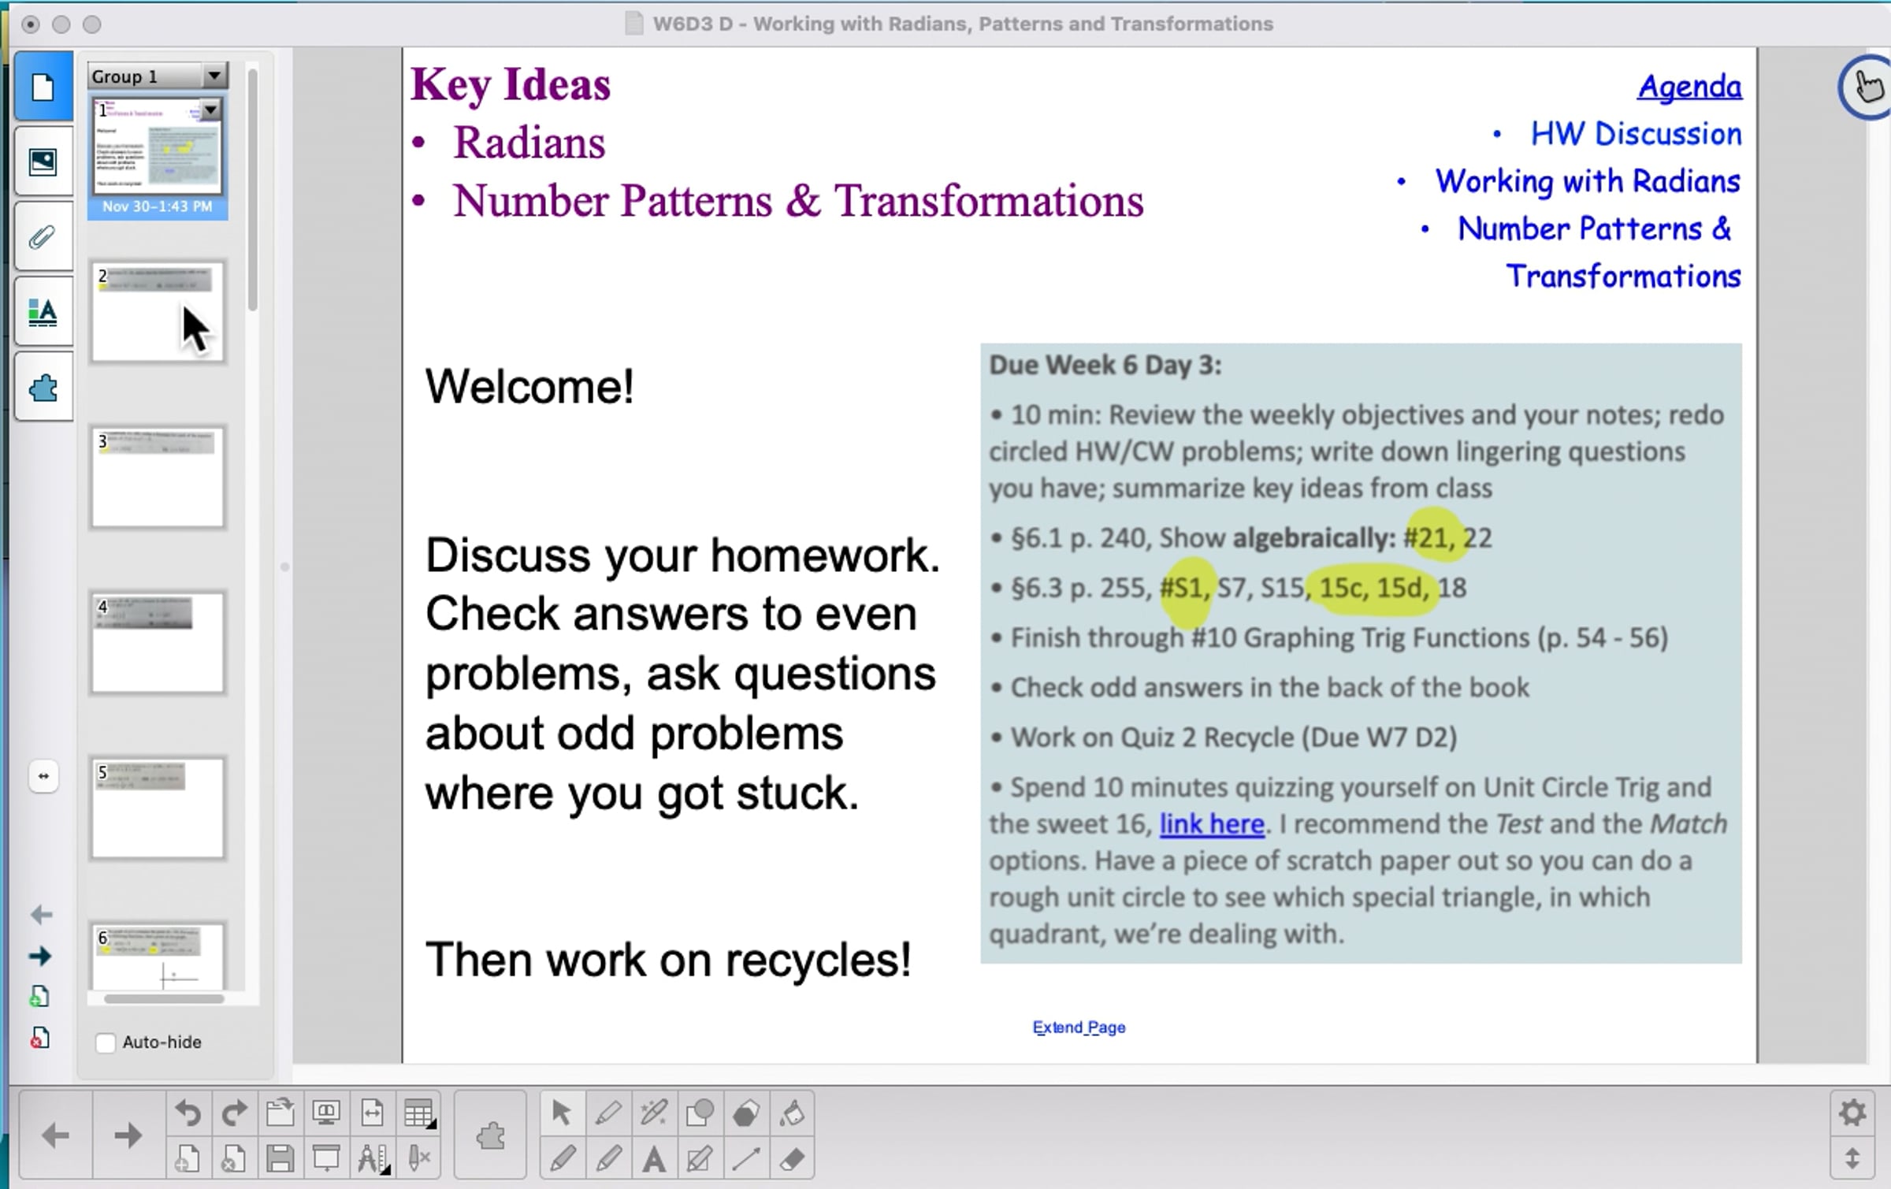Viewport: 1891px width, 1189px height.
Task: Click the page sorter vertical scrollbar
Action: pyautogui.click(x=252, y=189)
